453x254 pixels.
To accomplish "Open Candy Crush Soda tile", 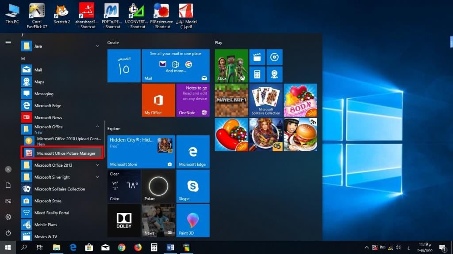I will point(300,100).
